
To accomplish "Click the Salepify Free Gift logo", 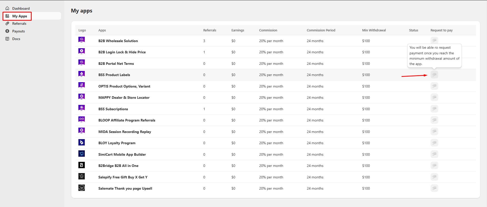I will pos(81,176).
